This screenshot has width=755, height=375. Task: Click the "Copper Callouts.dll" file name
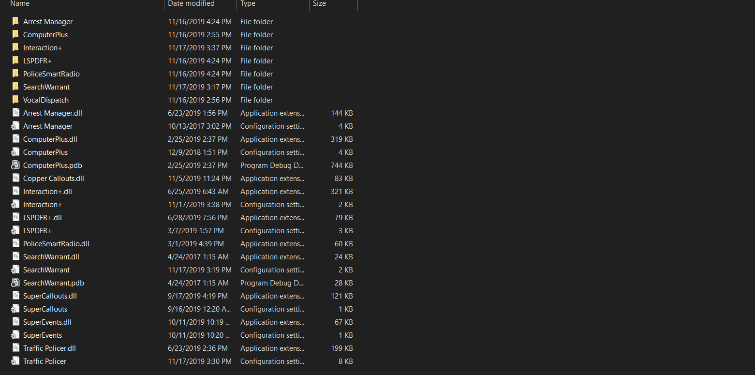pyautogui.click(x=54, y=178)
